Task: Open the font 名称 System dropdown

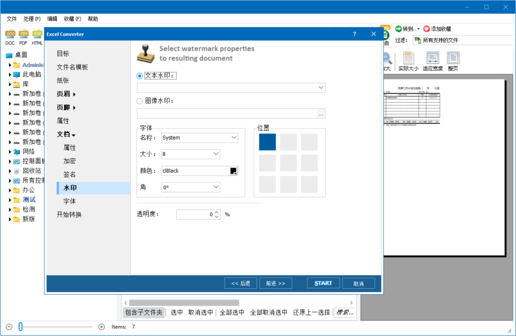Action: click(x=234, y=137)
